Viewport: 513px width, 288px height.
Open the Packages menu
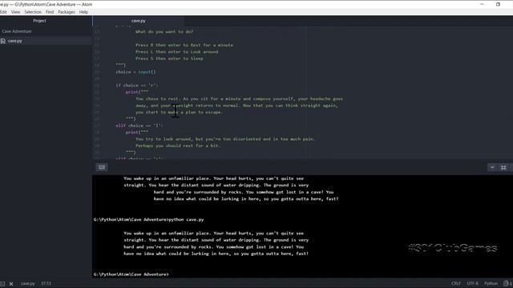[67, 12]
